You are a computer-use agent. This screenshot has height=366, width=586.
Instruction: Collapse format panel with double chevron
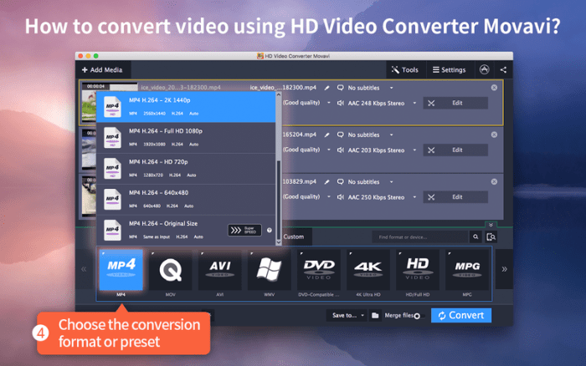(491, 225)
